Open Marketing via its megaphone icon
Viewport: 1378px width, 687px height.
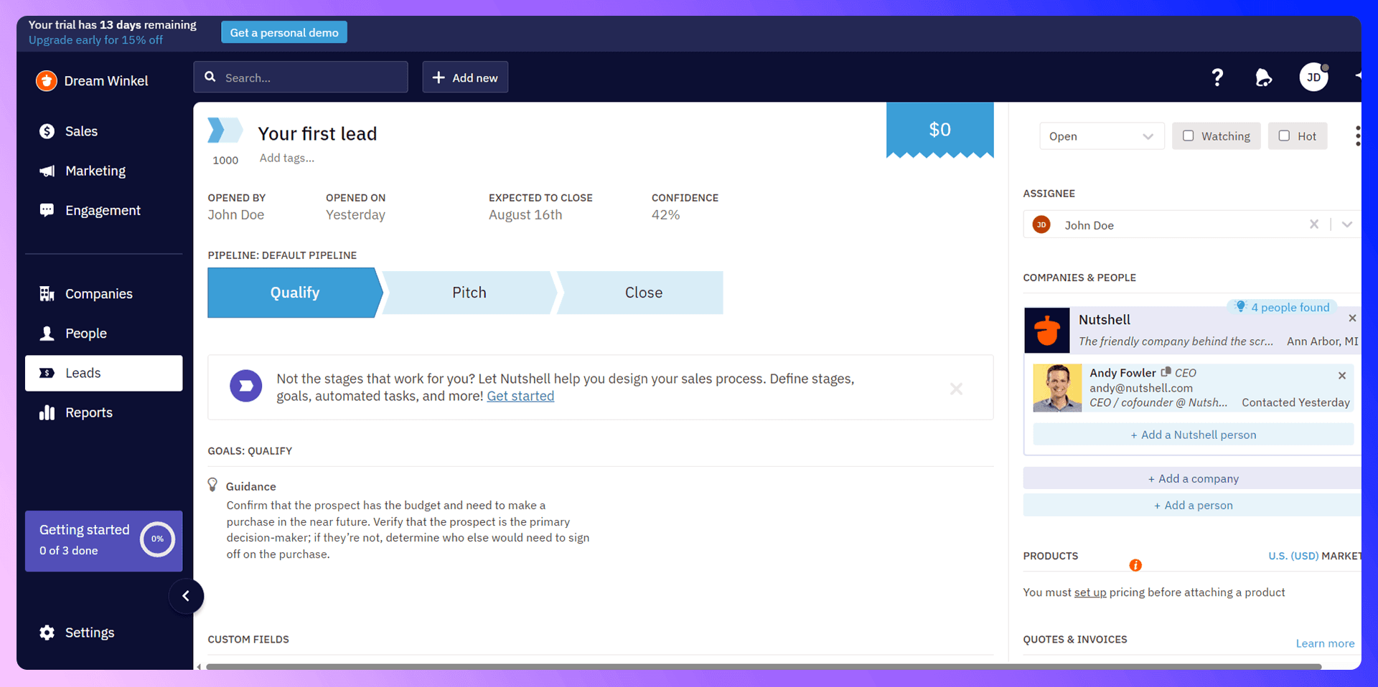point(47,171)
